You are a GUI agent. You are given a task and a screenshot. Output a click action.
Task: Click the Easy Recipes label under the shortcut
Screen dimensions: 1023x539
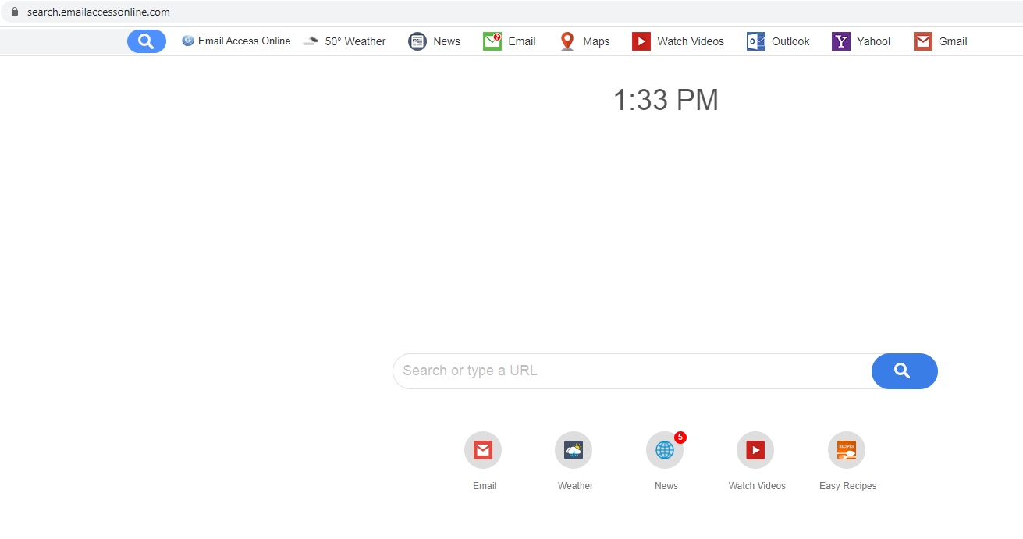click(847, 486)
